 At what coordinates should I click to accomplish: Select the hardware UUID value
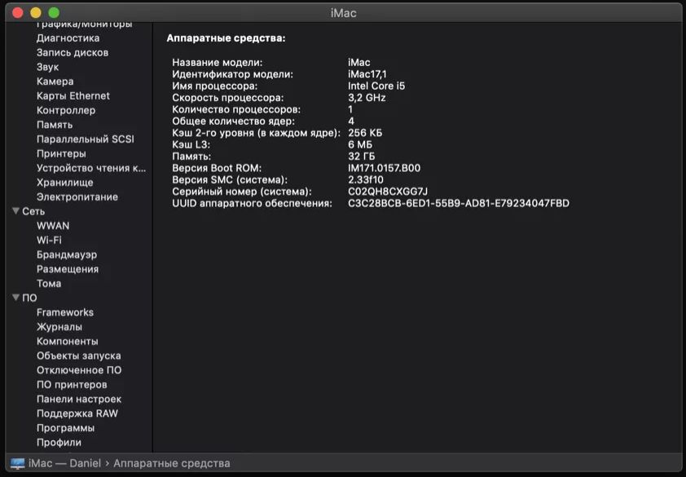click(459, 204)
